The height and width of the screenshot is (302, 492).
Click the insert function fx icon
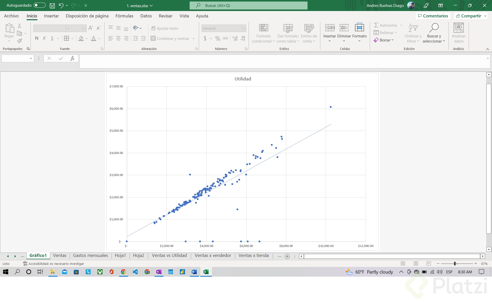(72, 58)
